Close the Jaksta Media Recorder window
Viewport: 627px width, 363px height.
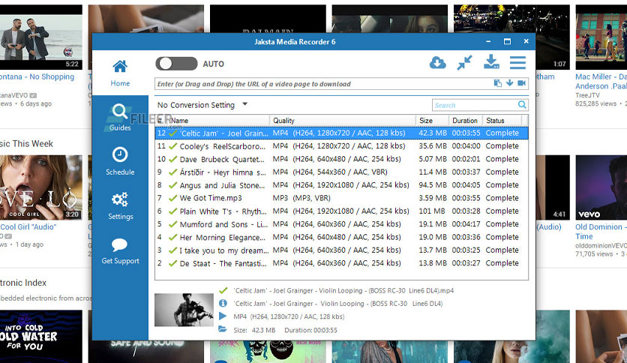[526, 41]
